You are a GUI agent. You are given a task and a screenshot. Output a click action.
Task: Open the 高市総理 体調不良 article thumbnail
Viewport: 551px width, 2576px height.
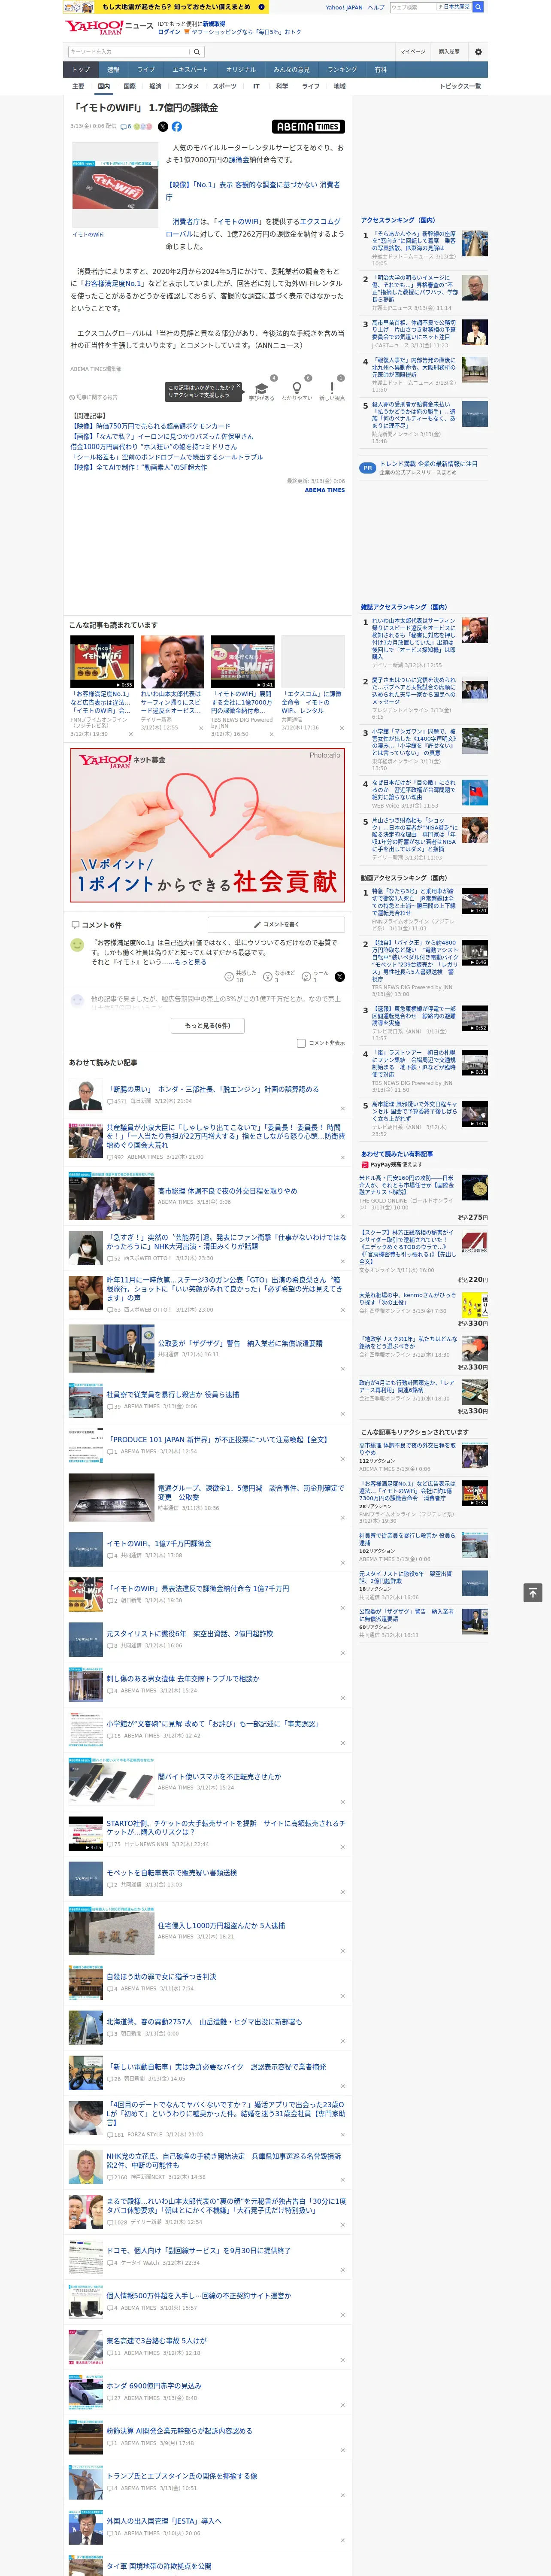tap(111, 1196)
